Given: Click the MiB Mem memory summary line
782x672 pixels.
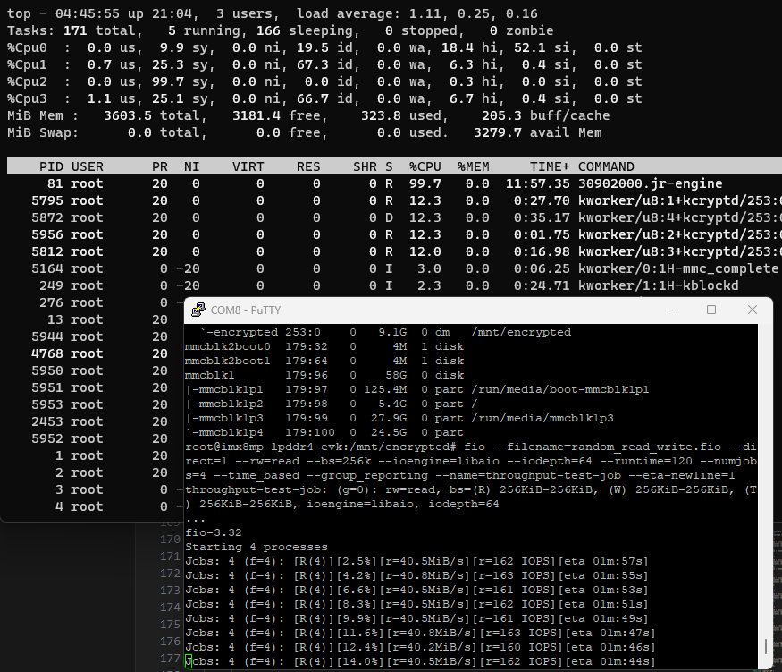Looking at the screenshot, I should click(268, 115).
